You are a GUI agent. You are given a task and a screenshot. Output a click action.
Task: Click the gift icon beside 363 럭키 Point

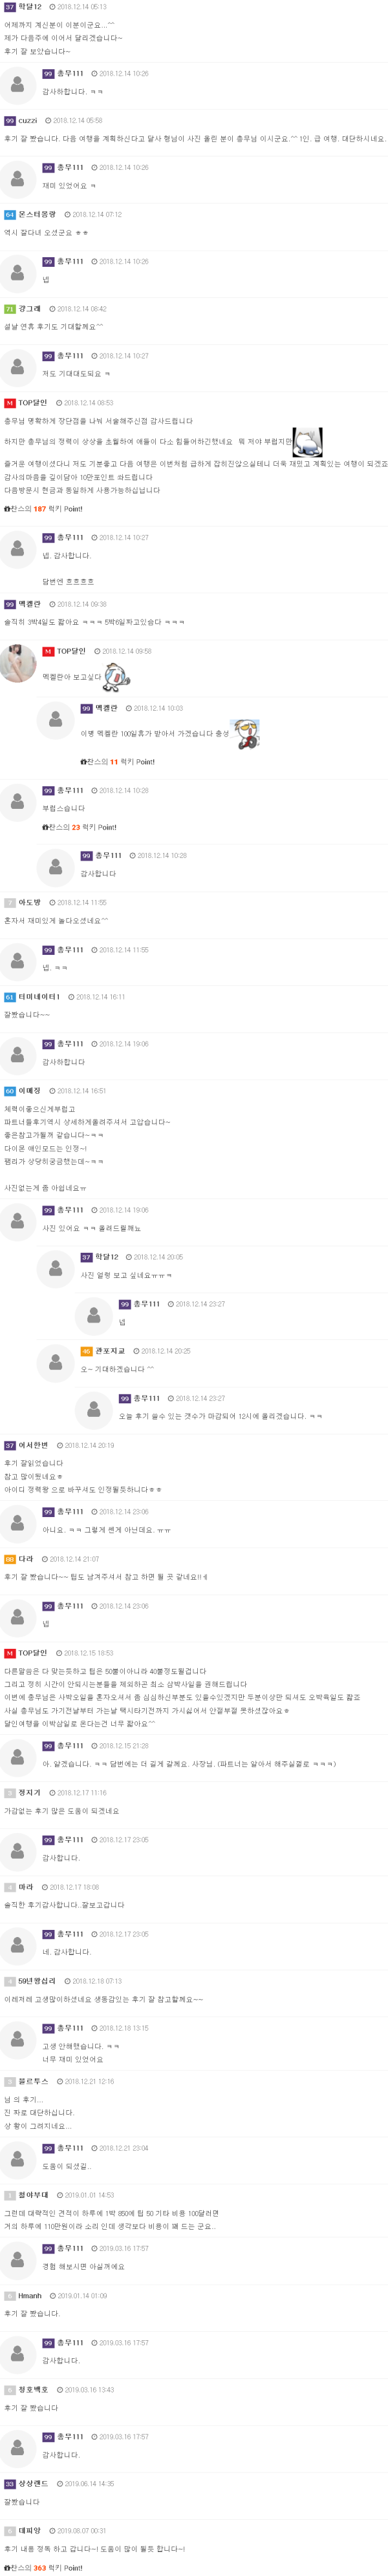[x=7, y=2567]
